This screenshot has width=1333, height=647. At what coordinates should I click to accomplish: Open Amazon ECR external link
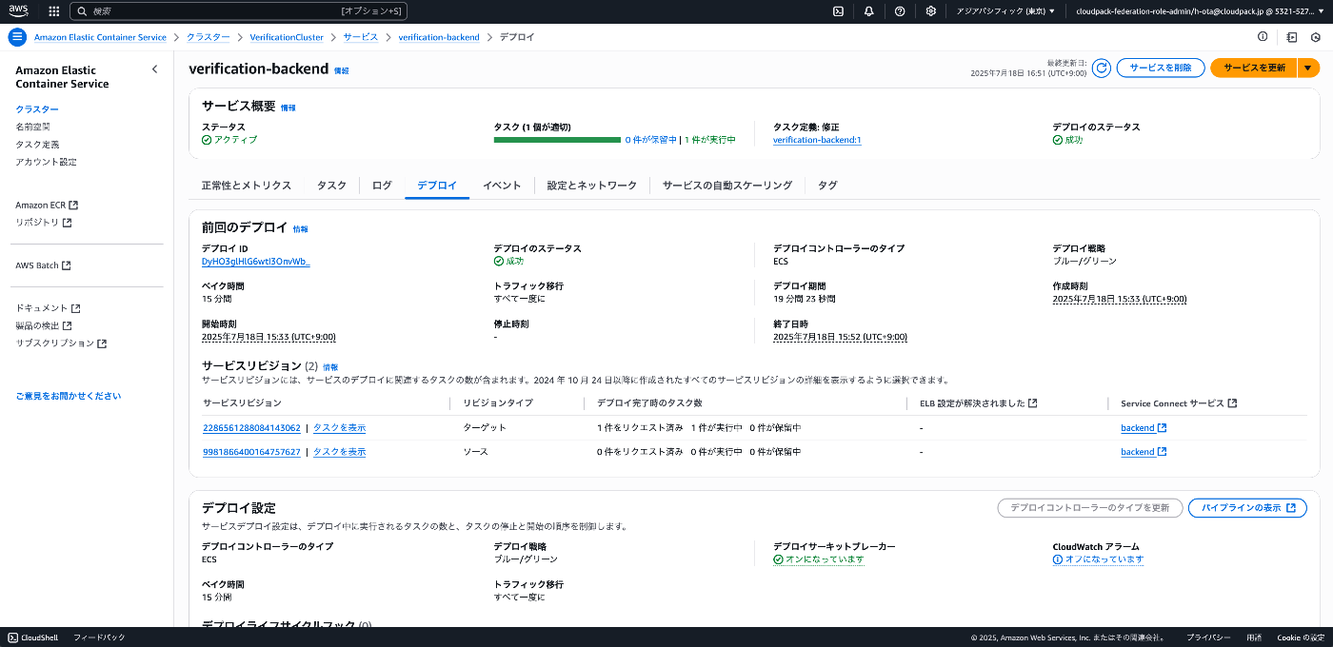tap(47, 205)
